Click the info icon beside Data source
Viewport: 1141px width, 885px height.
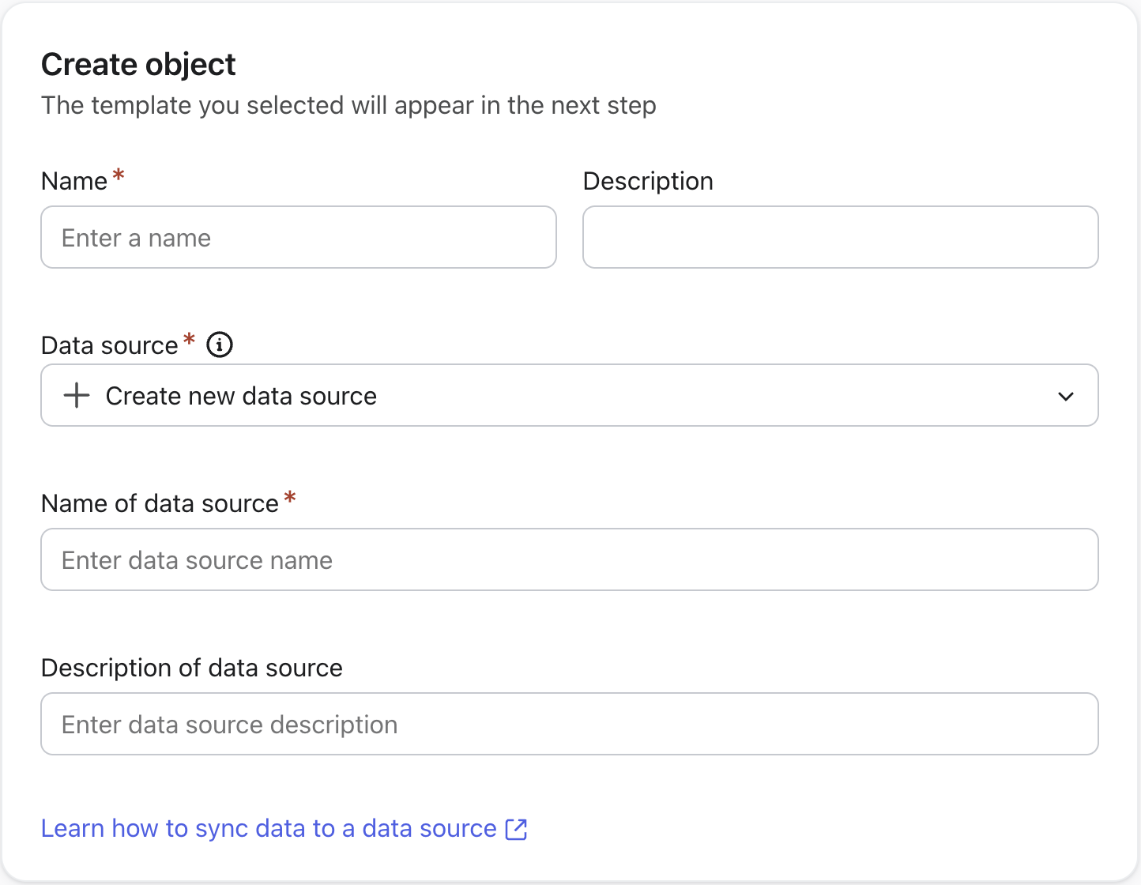(x=220, y=345)
